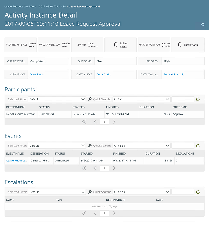Open Selected Filter dropdown in Participants

coord(57,99)
